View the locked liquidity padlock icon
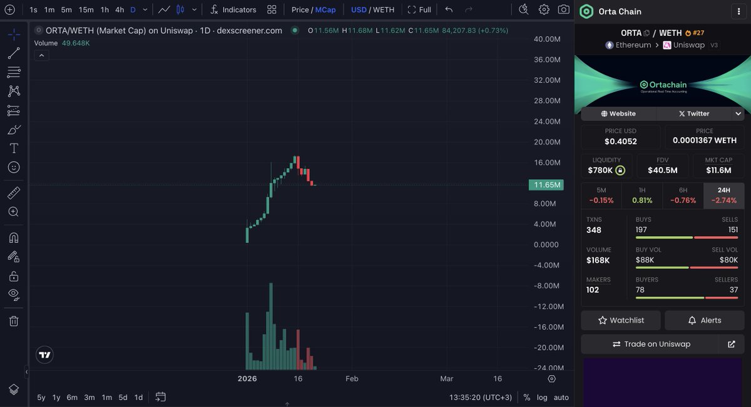Screen dimensions: 751x407 coord(620,170)
